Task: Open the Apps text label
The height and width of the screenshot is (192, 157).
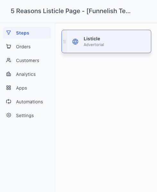Action: [x=21, y=88]
